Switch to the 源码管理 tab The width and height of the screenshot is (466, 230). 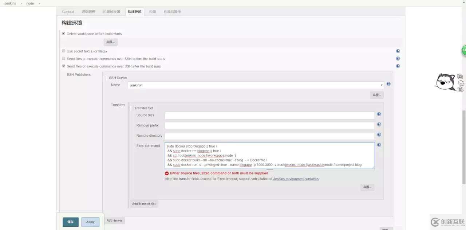pyautogui.click(x=88, y=12)
